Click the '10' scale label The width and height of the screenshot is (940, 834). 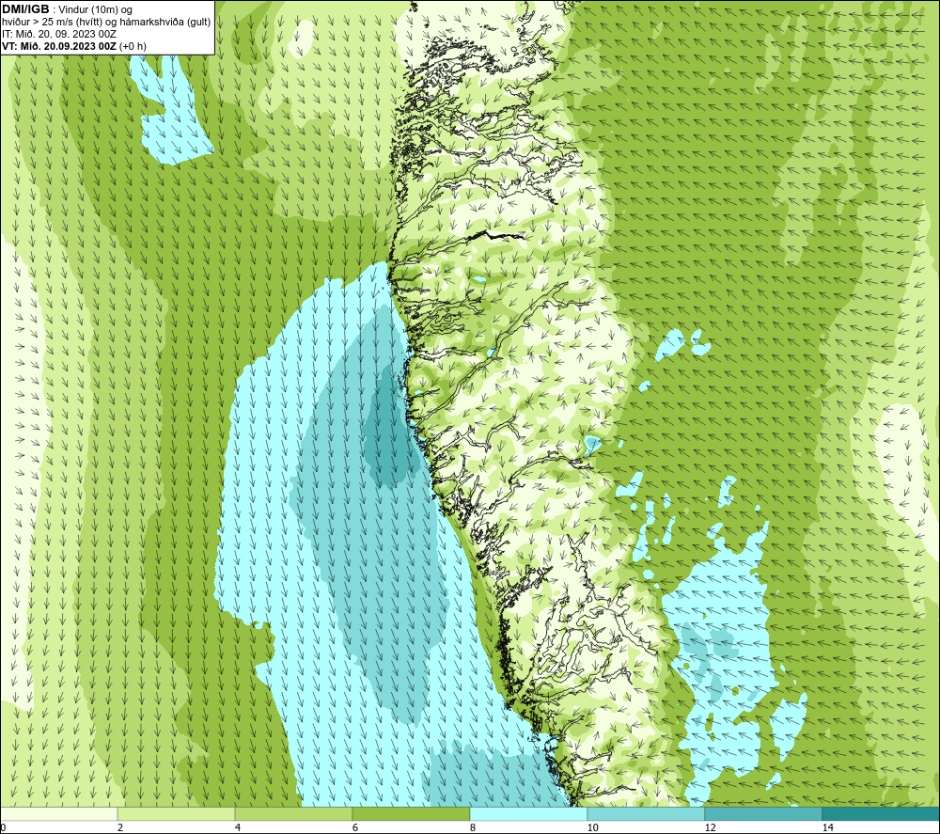592,827
